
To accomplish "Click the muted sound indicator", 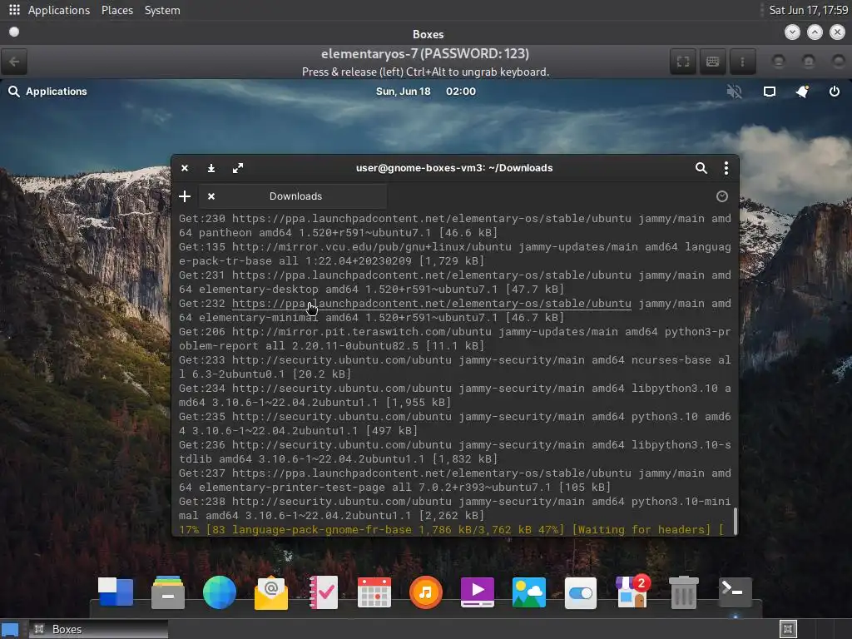I will point(734,92).
